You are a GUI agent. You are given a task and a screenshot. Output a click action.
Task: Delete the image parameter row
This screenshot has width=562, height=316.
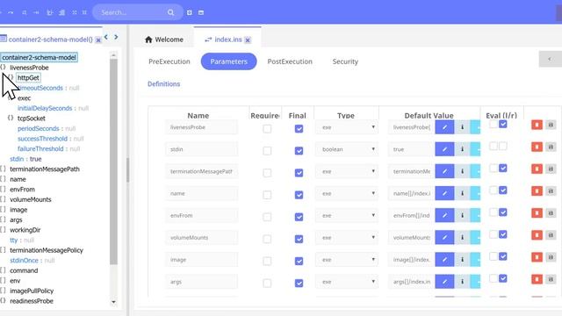(x=537, y=257)
